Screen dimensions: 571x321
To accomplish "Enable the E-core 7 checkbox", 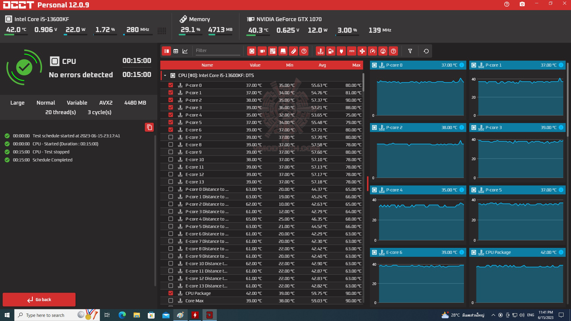I will point(170,137).
